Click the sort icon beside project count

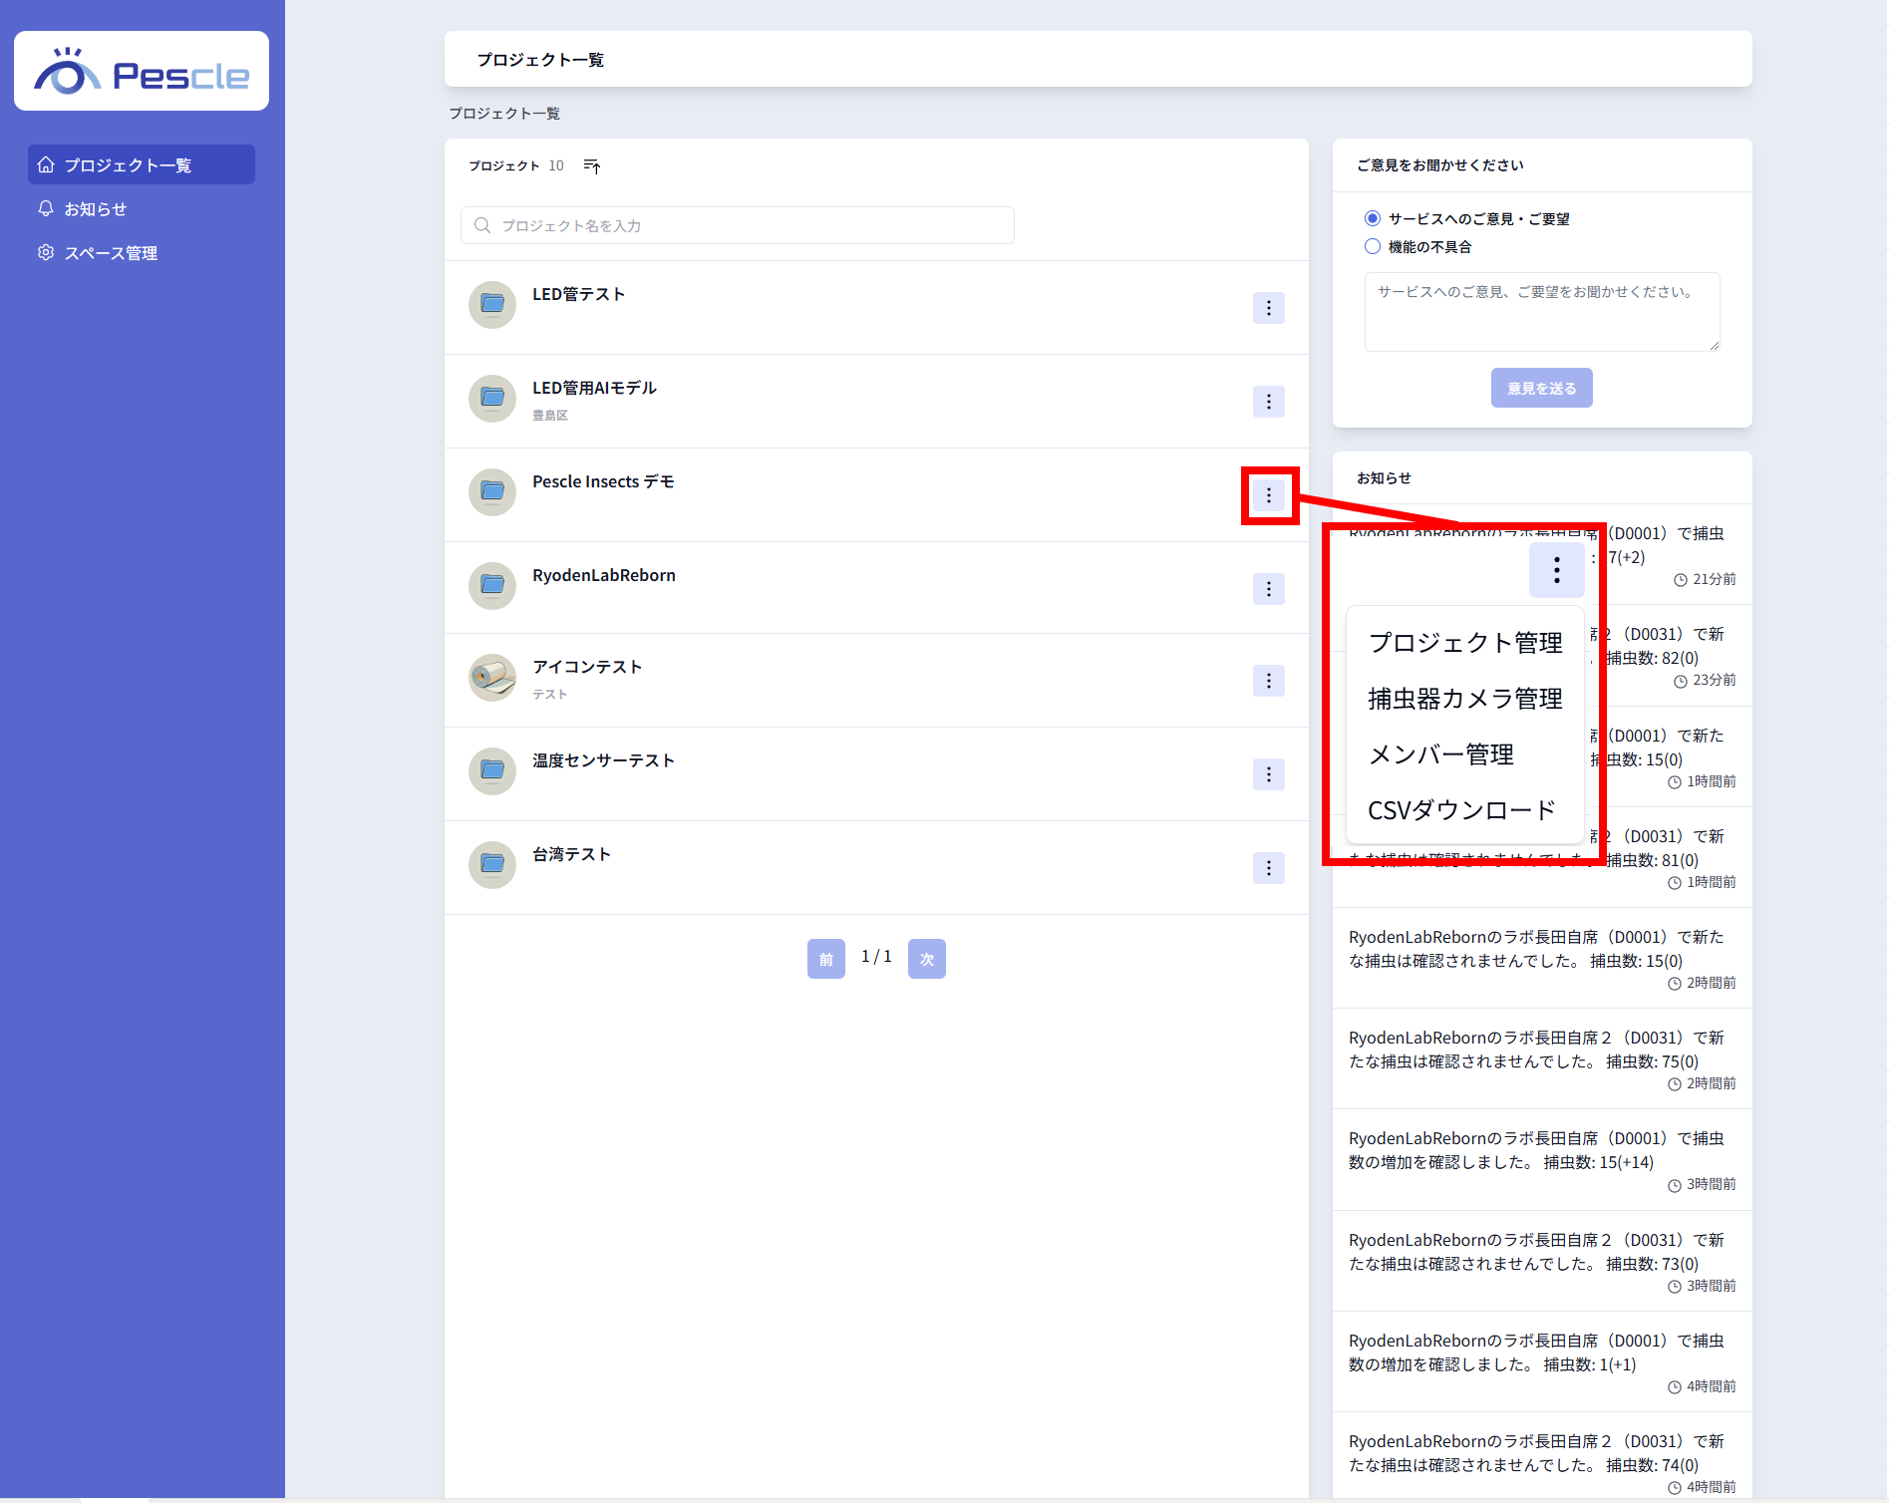(x=592, y=166)
